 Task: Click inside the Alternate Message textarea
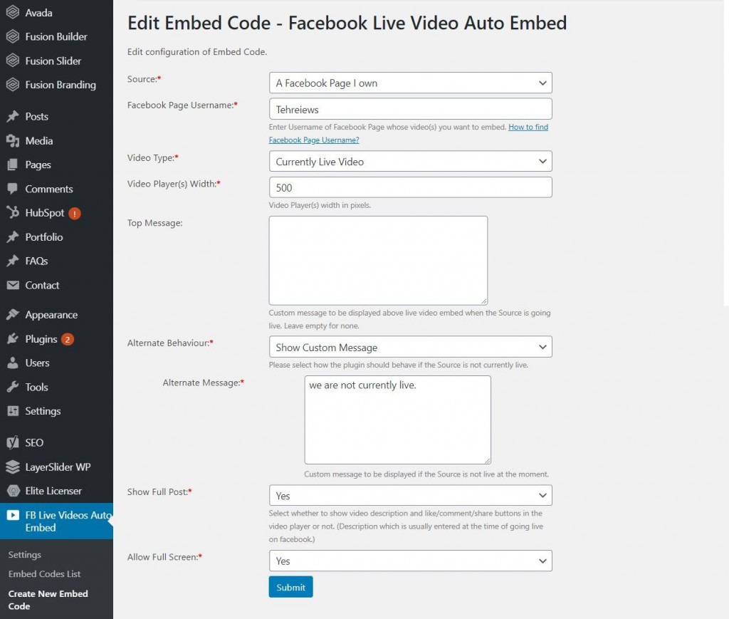(x=397, y=420)
